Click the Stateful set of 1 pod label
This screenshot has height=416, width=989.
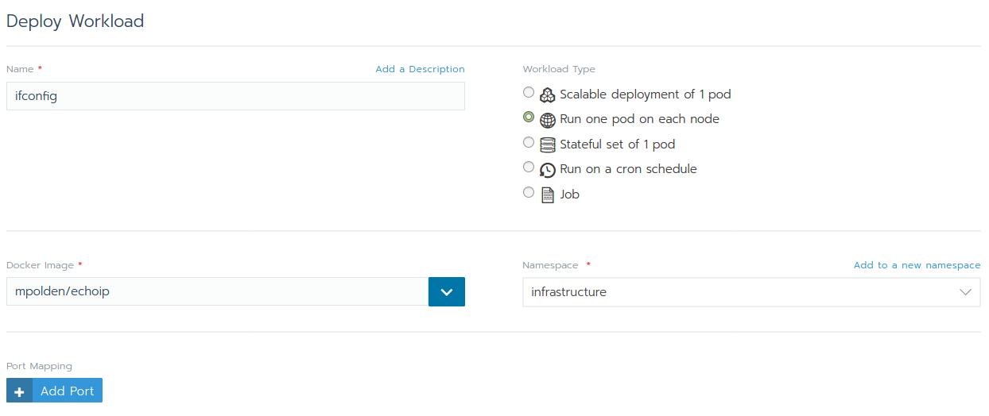(617, 144)
